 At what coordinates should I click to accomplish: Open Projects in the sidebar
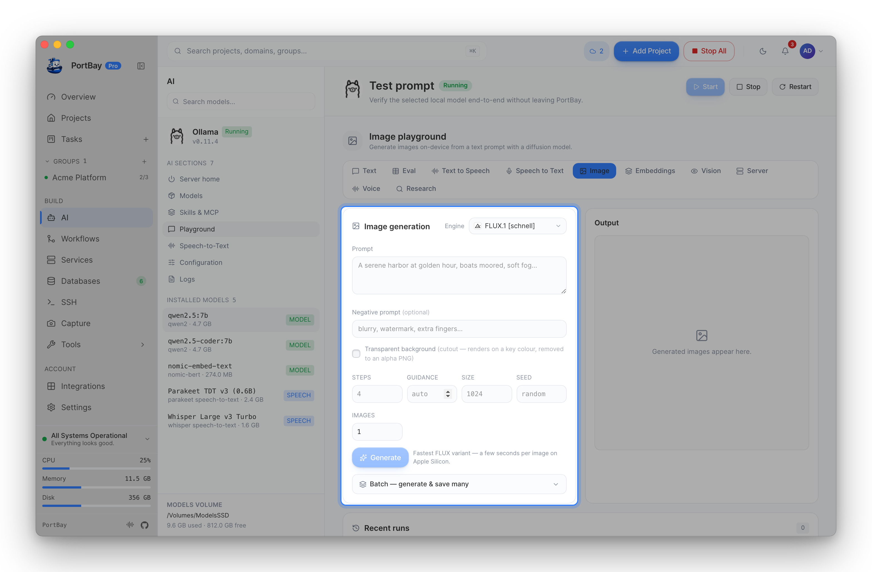tap(96, 118)
